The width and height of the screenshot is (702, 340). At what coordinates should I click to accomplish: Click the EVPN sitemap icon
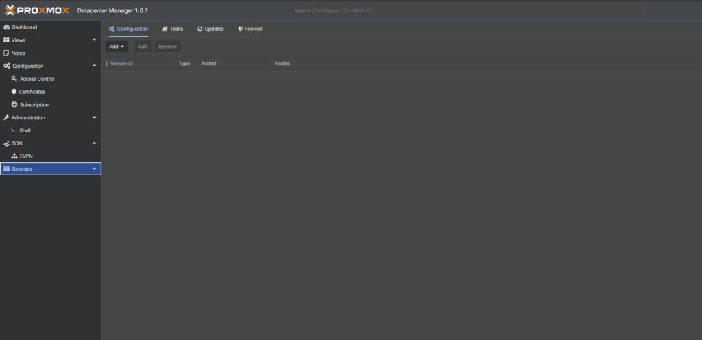pos(14,156)
